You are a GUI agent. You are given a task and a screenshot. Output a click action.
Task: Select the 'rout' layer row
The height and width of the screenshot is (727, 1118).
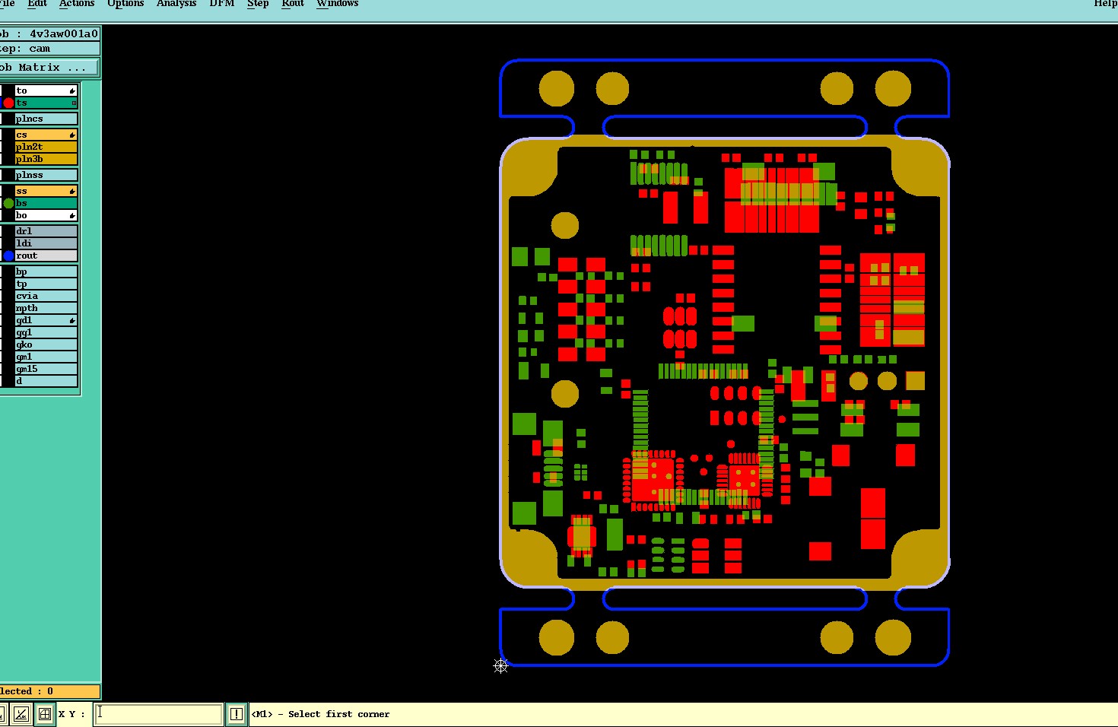(46, 256)
